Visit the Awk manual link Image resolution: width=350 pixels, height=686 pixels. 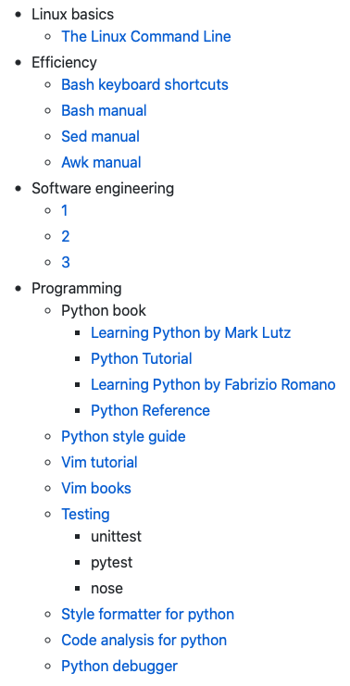pos(101,162)
